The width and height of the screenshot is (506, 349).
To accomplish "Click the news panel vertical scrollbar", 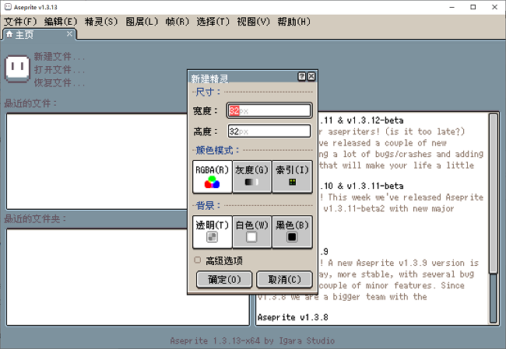I will pos(493,218).
